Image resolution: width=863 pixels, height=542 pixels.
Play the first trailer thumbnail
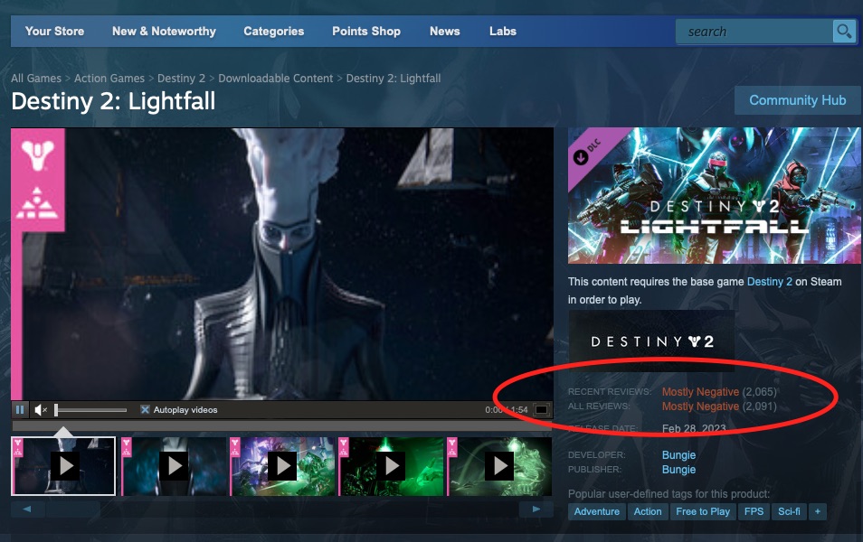[x=63, y=466]
